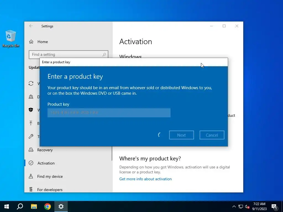Close the Settings window
This screenshot has width=283, height=212.
pos(237,26)
